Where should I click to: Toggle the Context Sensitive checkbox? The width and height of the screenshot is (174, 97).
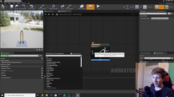(x=71, y=53)
